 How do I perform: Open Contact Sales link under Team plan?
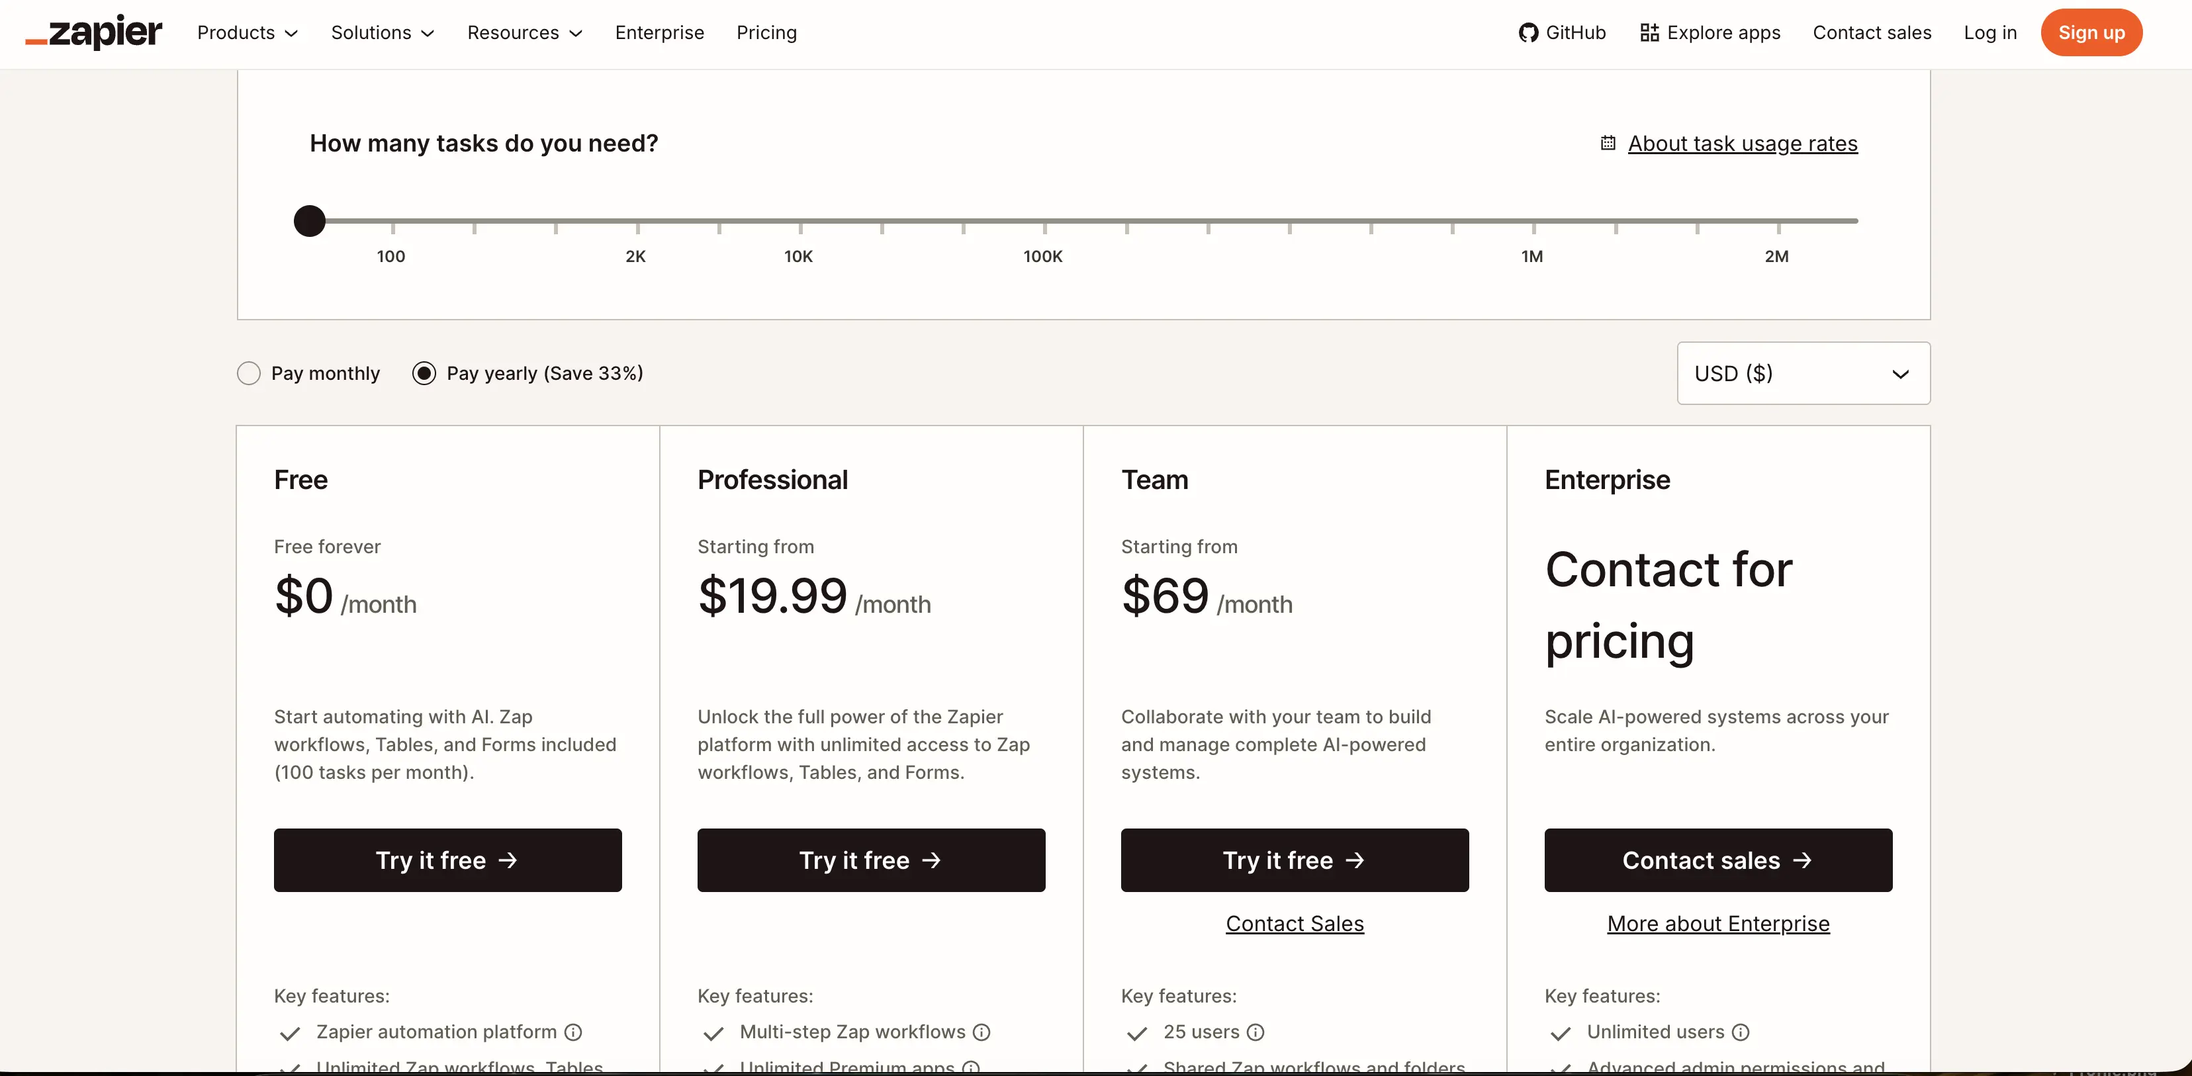pyautogui.click(x=1295, y=924)
